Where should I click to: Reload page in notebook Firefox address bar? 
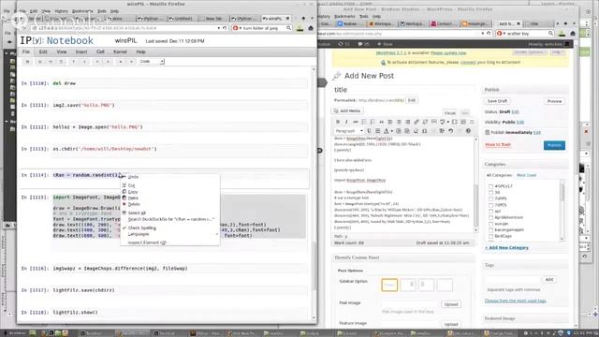coord(225,28)
